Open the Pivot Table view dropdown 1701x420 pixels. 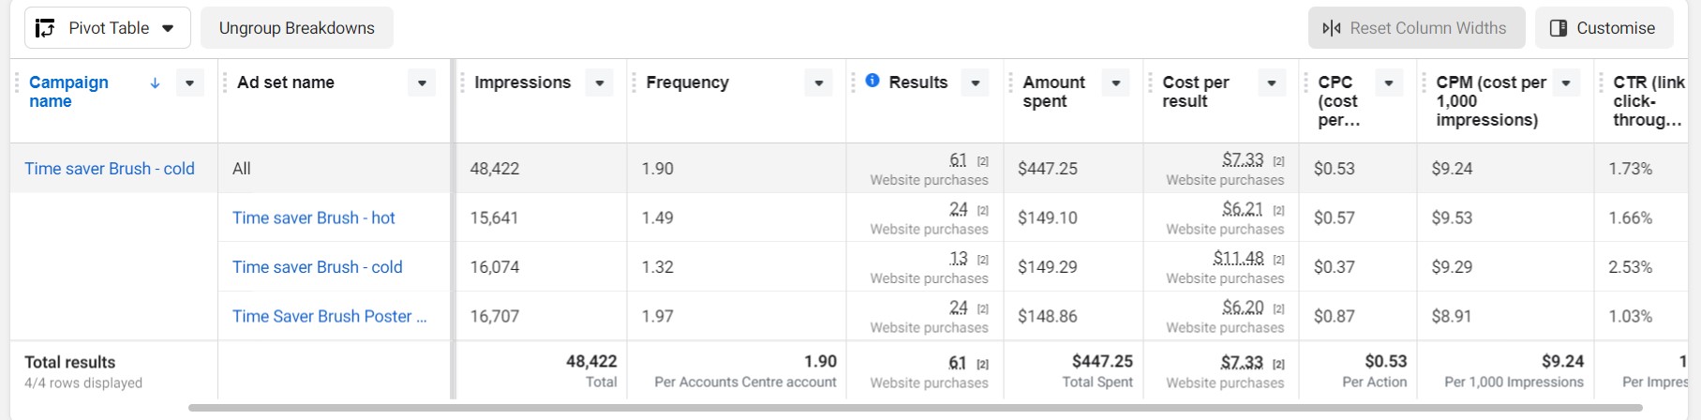pos(168,28)
